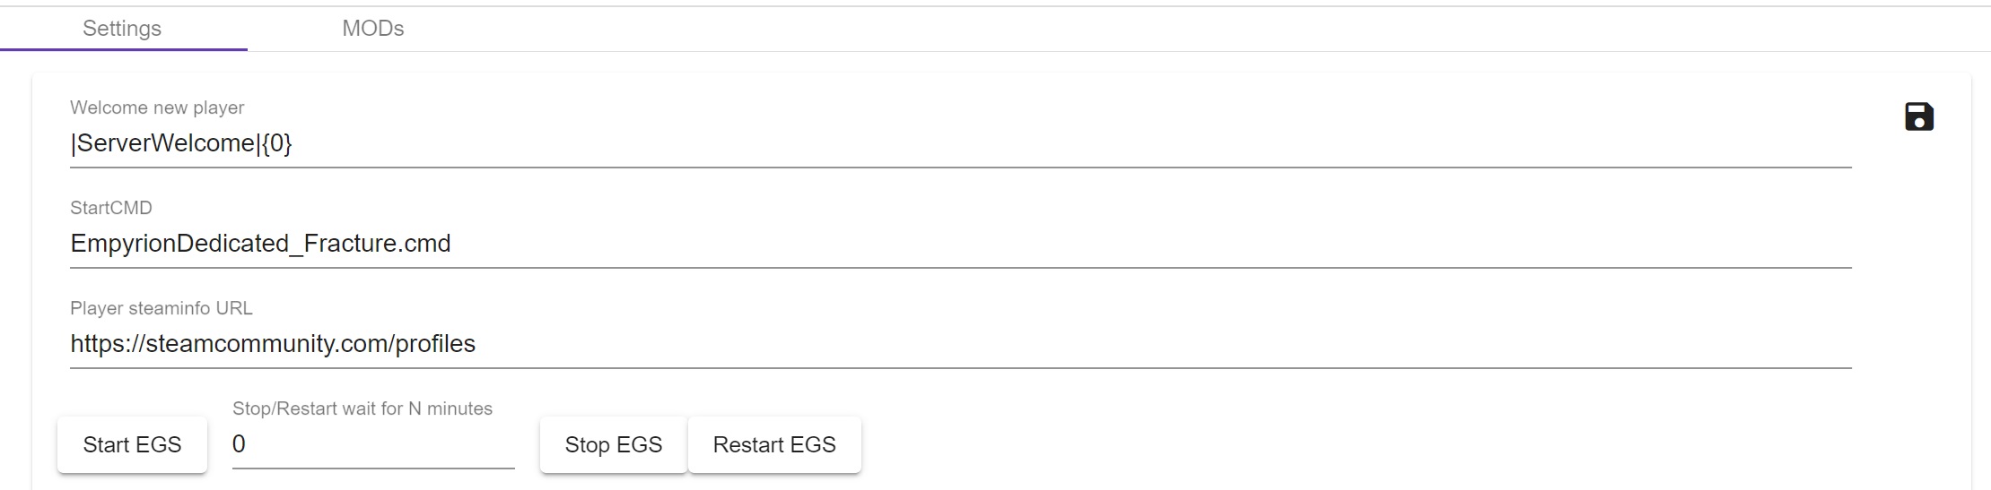Screen dimensions: 1991x490
Task: Click the underline below the StartCMD value
Action: pyautogui.click(x=961, y=267)
